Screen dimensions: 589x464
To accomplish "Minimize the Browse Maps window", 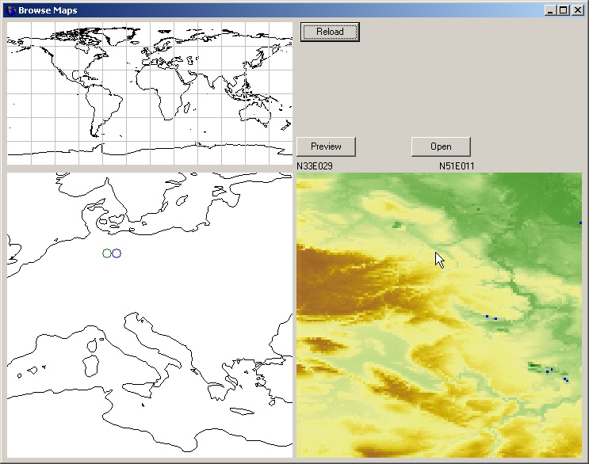I will [x=550, y=10].
